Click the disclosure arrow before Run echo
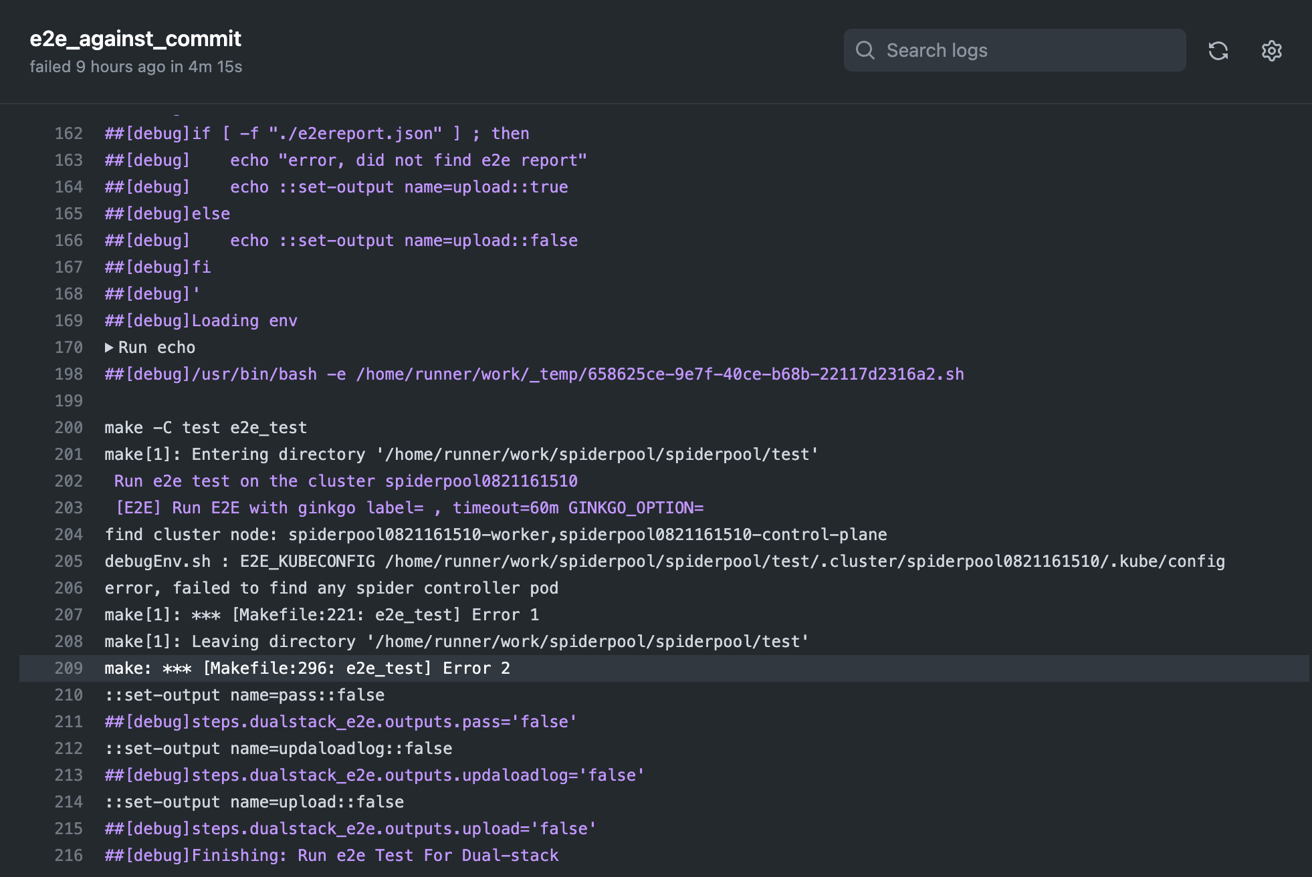 point(109,347)
